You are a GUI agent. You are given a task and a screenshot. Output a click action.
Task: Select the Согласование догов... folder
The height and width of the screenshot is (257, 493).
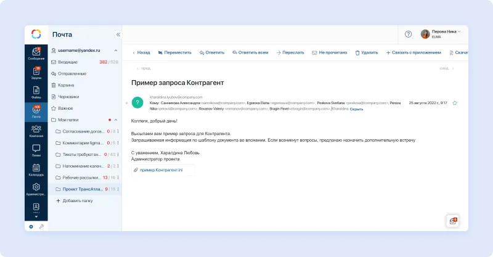(83, 131)
